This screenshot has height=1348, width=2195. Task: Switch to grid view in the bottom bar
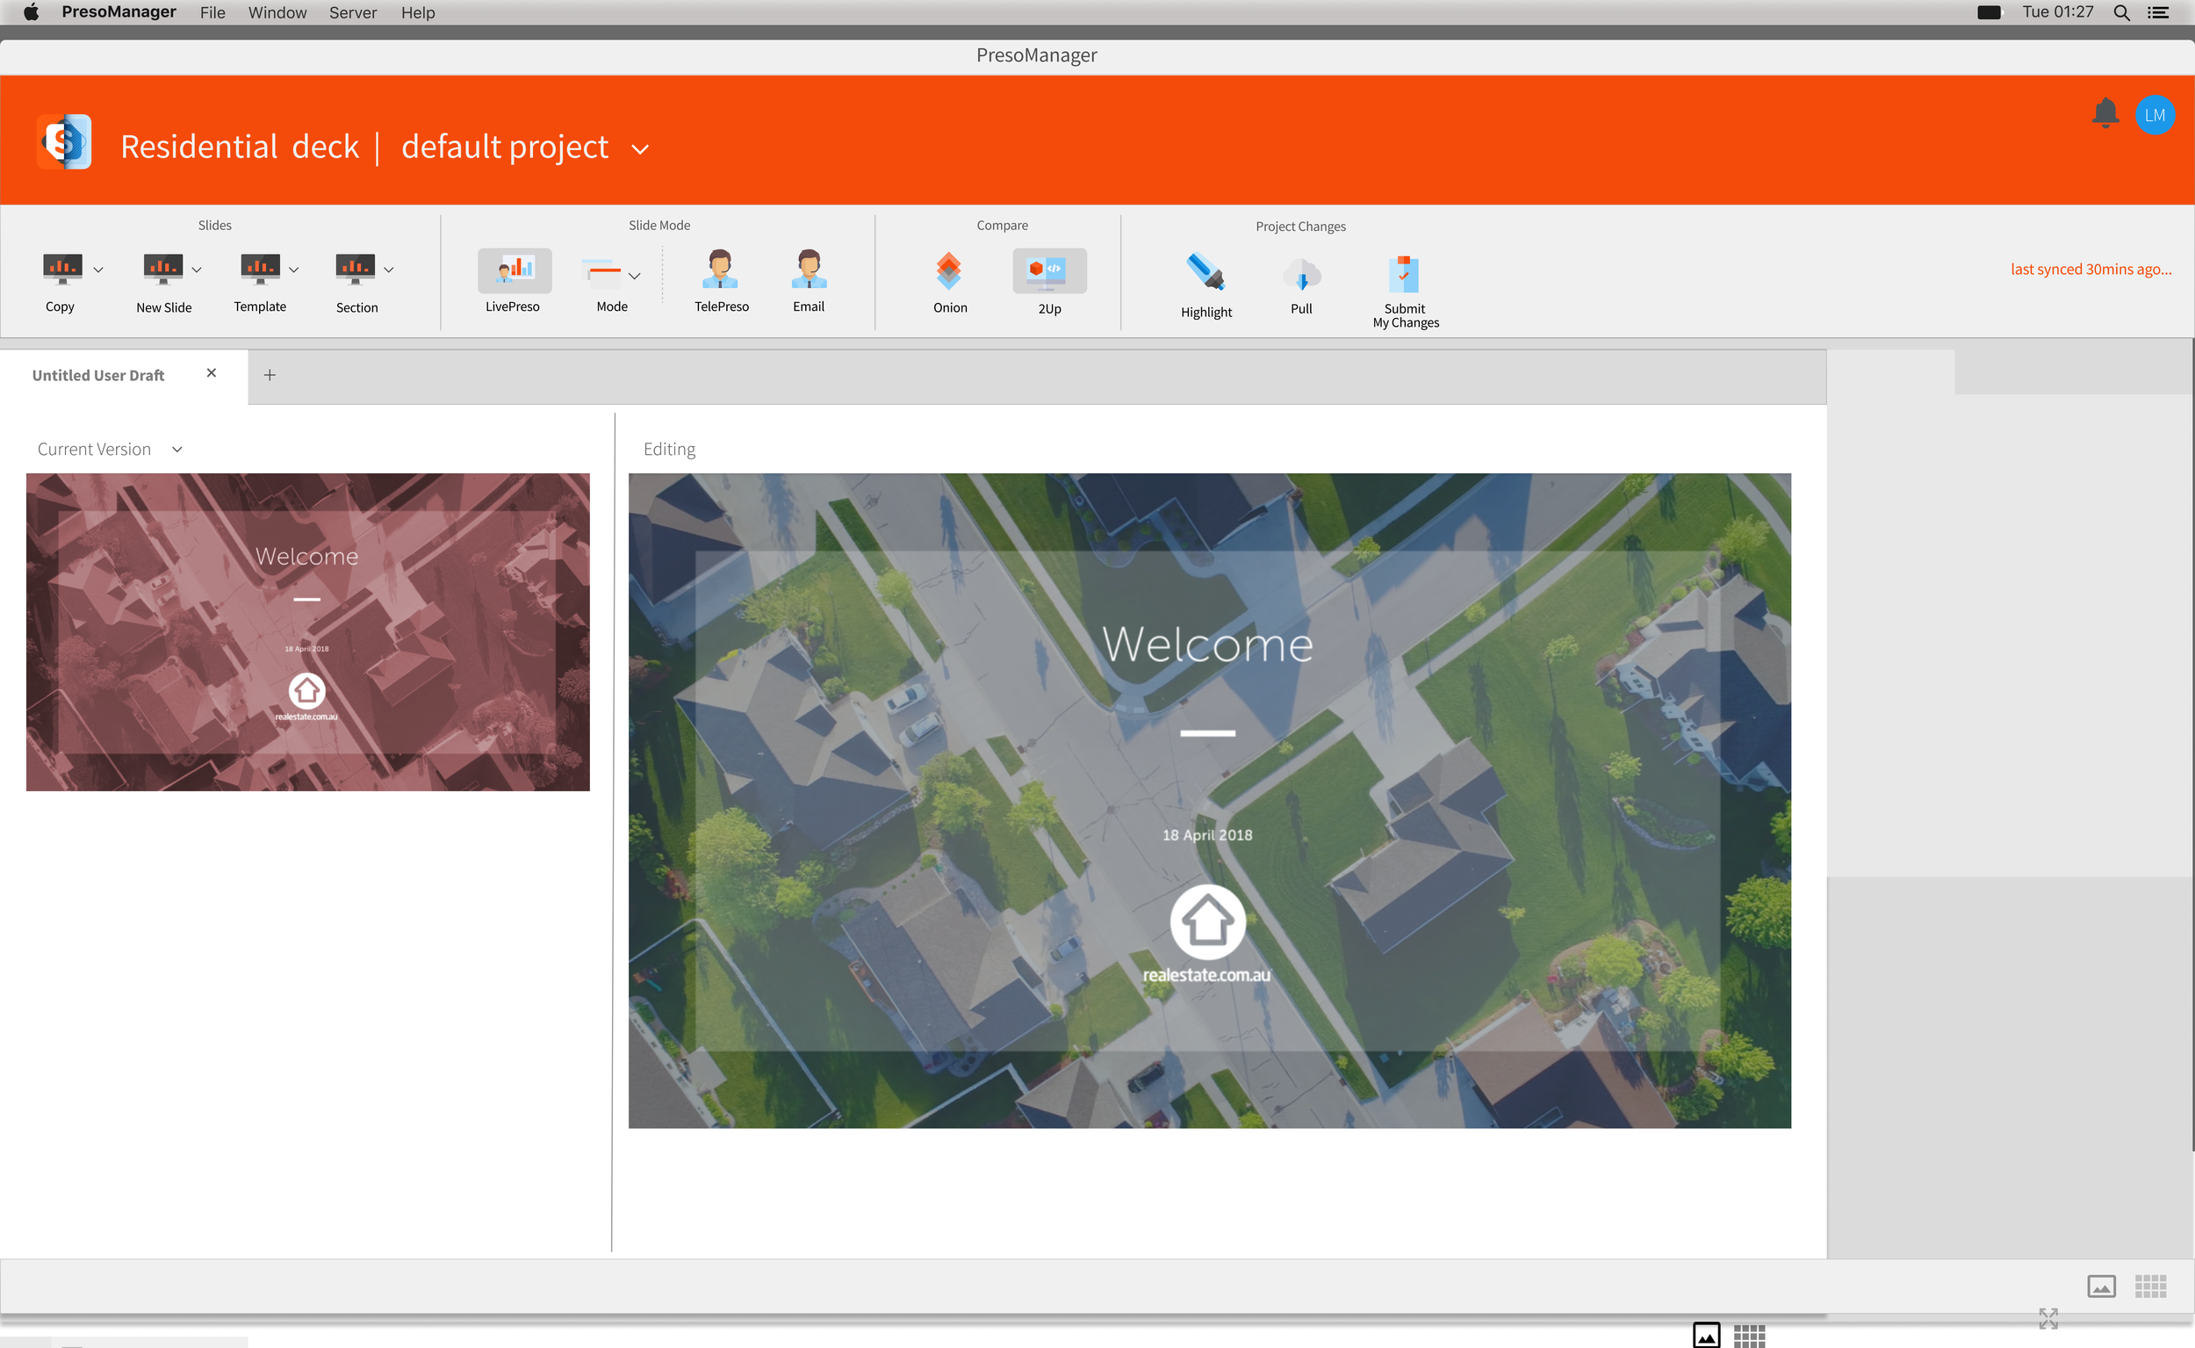pyautogui.click(x=2149, y=1286)
